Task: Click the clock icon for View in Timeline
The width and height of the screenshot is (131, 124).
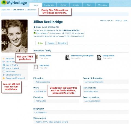Action: 4,65
